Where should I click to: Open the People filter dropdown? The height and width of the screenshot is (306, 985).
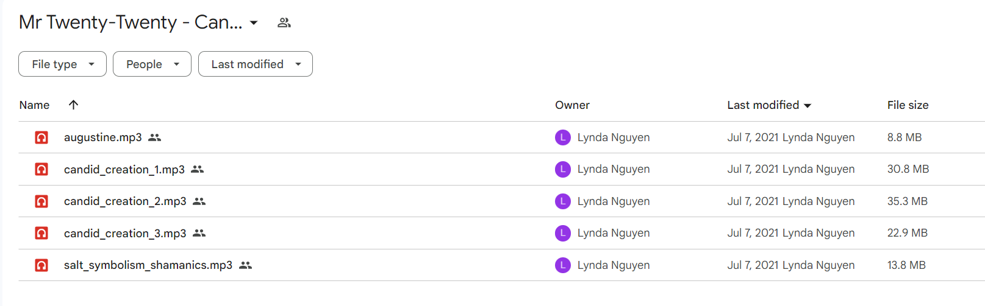(x=152, y=64)
